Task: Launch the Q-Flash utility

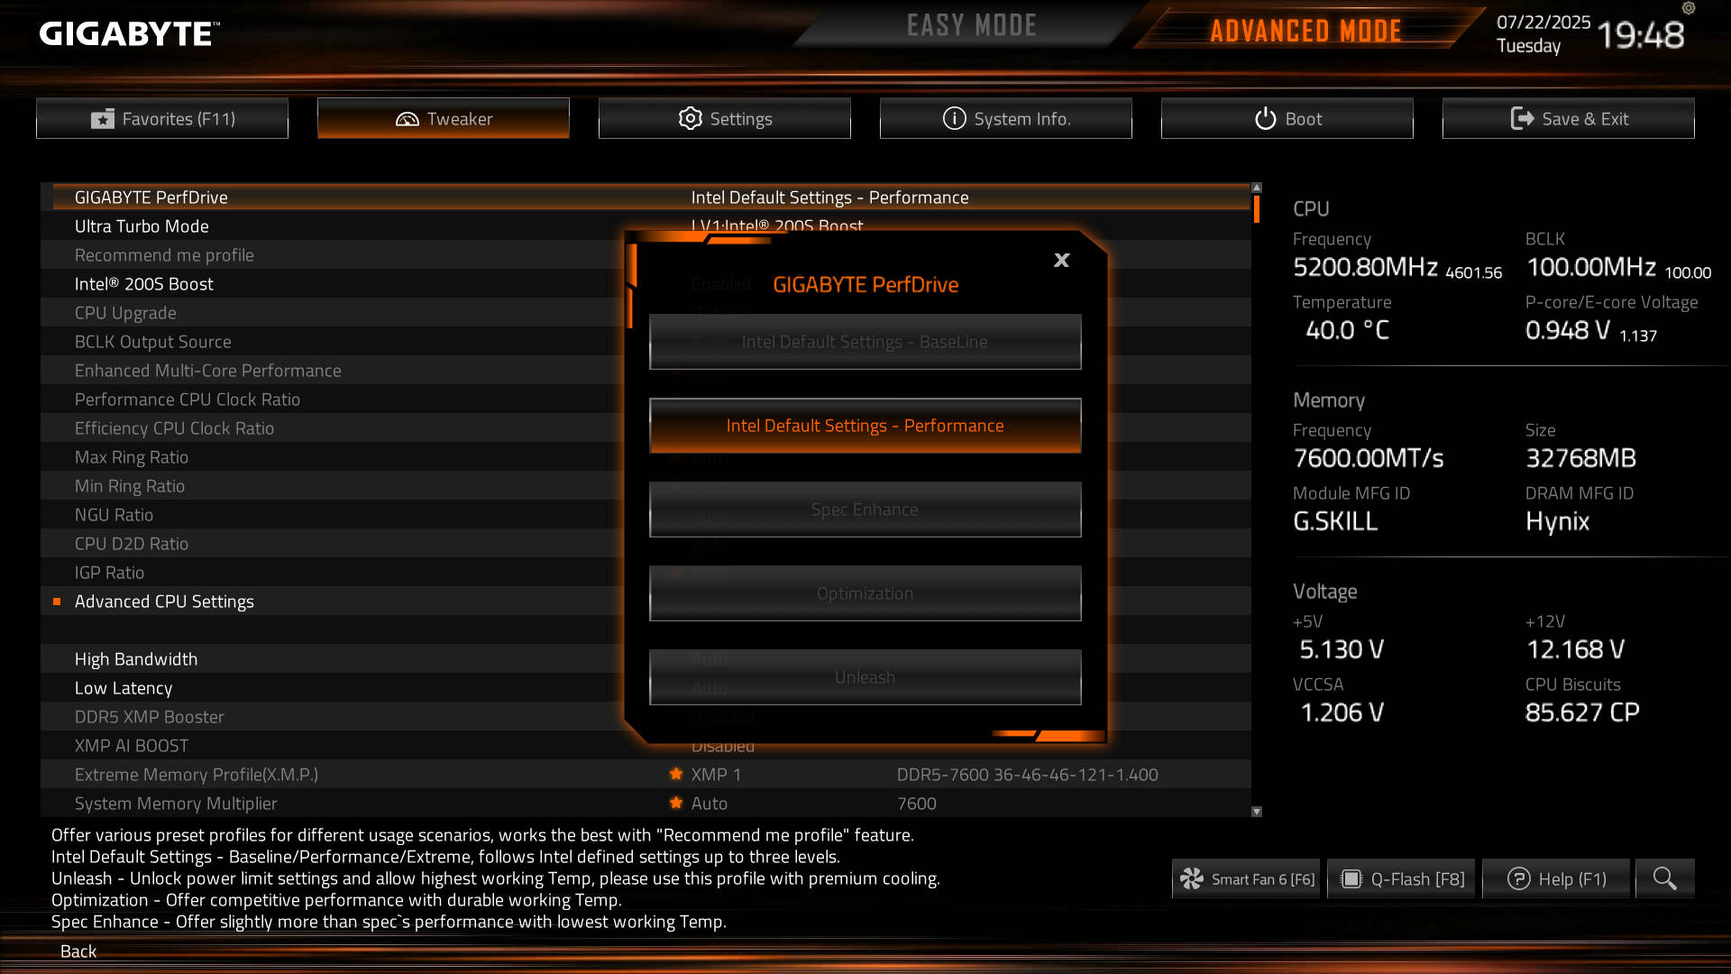Action: tap(1401, 878)
